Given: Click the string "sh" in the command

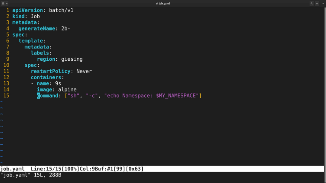Looking at the screenshot, I should (x=73, y=96).
